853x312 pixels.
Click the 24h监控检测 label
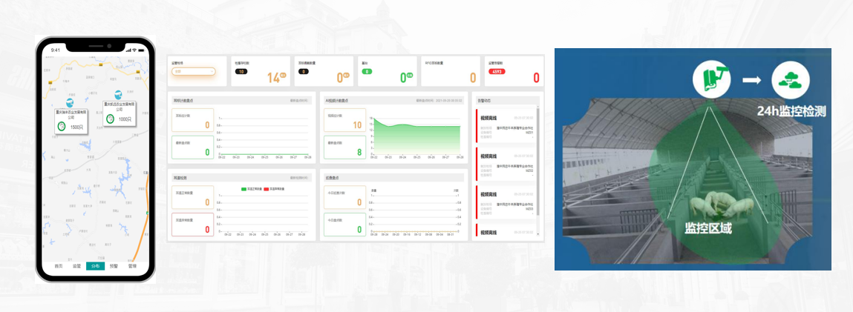click(x=791, y=112)
